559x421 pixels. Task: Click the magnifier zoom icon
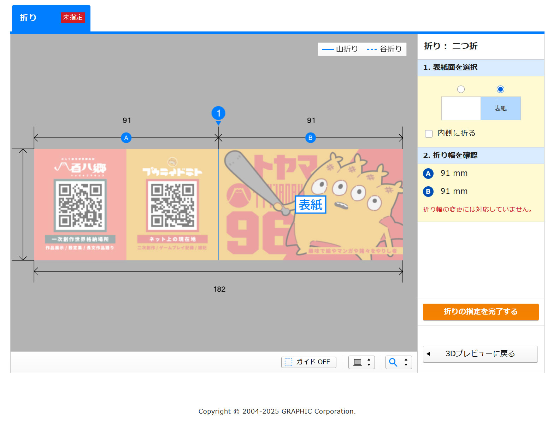pos(393,362)
